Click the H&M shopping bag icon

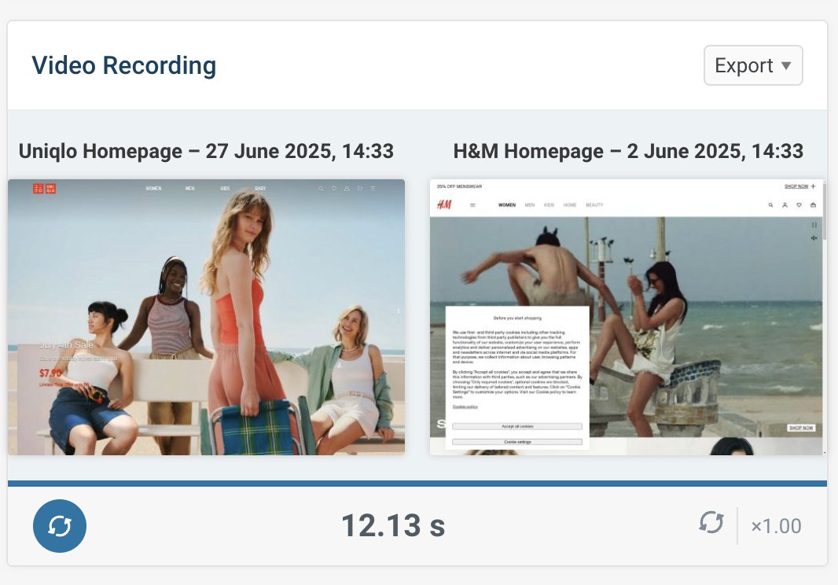[x=814, y=204]
